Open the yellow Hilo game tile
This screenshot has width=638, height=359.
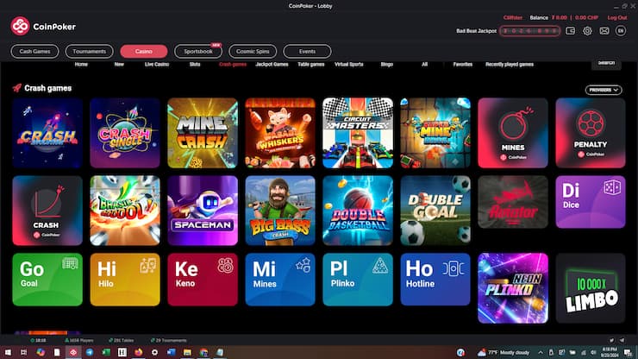[x=125, y=280]
